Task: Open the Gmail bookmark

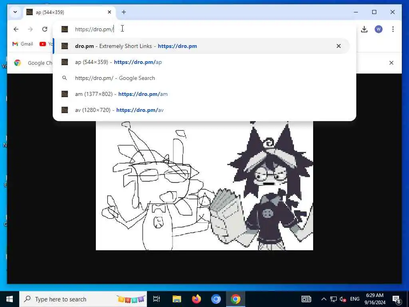Action: [x=23, y=44]
